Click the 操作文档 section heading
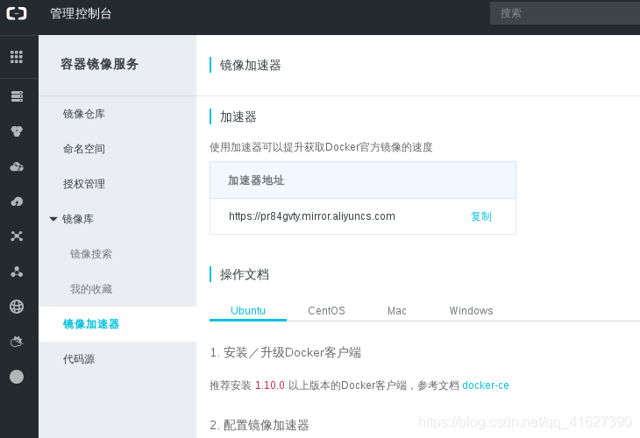This screenshot has height=438, width=640. click(245, 274)
